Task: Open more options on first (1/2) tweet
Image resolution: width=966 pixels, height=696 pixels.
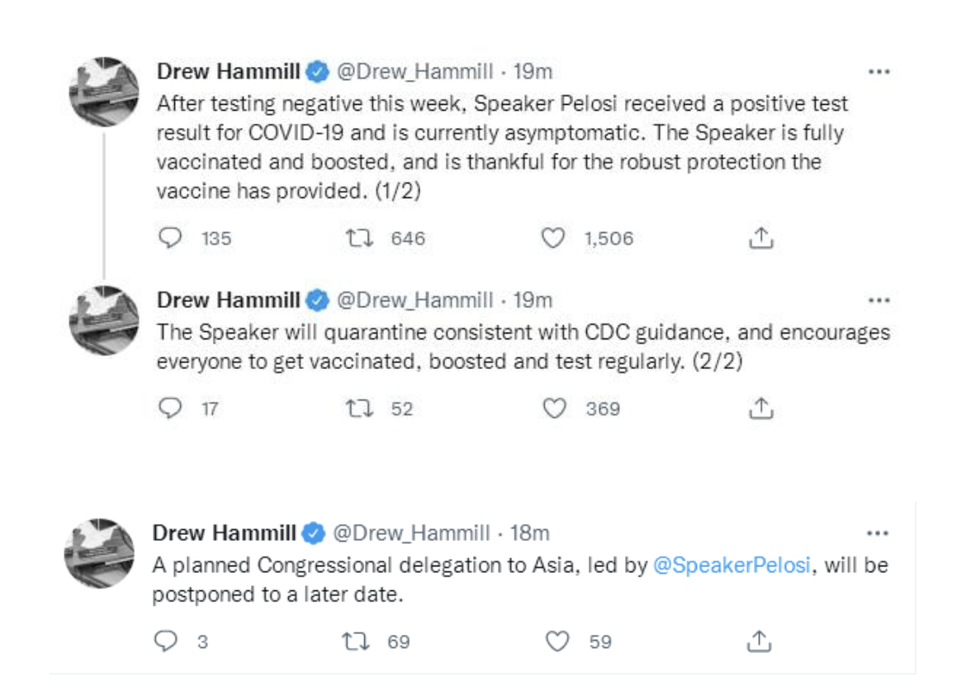Action: click(x=878, y=72)
